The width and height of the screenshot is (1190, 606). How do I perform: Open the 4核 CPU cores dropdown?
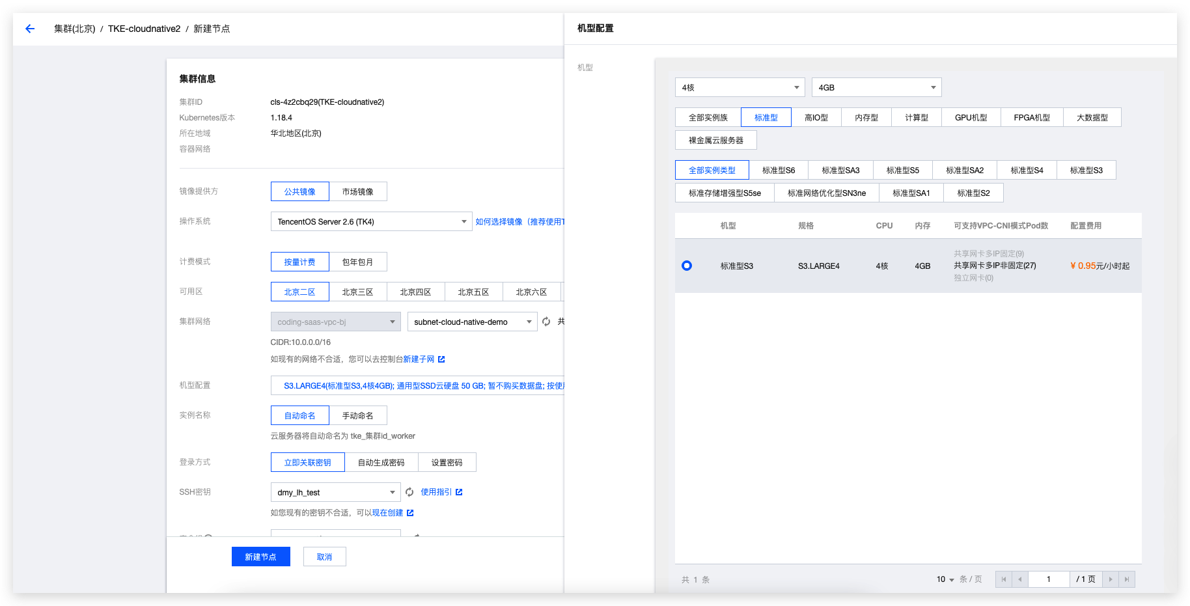[x=740, y=87]
